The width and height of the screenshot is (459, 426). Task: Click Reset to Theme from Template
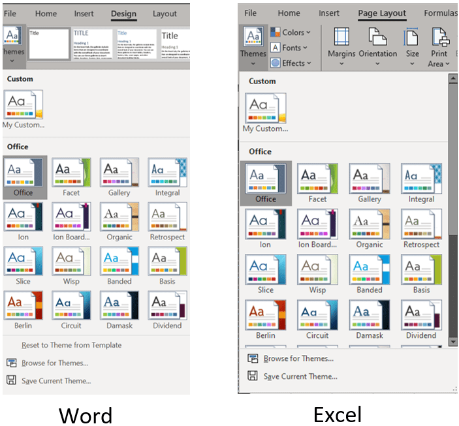71,345
